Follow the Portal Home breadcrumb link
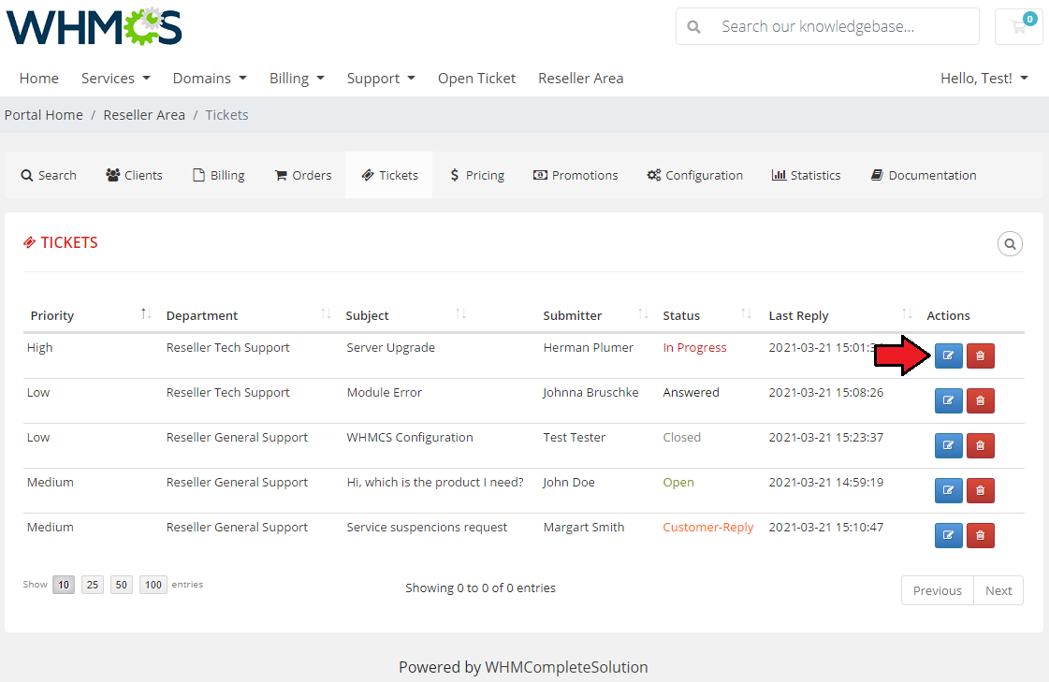 (43, 115)
